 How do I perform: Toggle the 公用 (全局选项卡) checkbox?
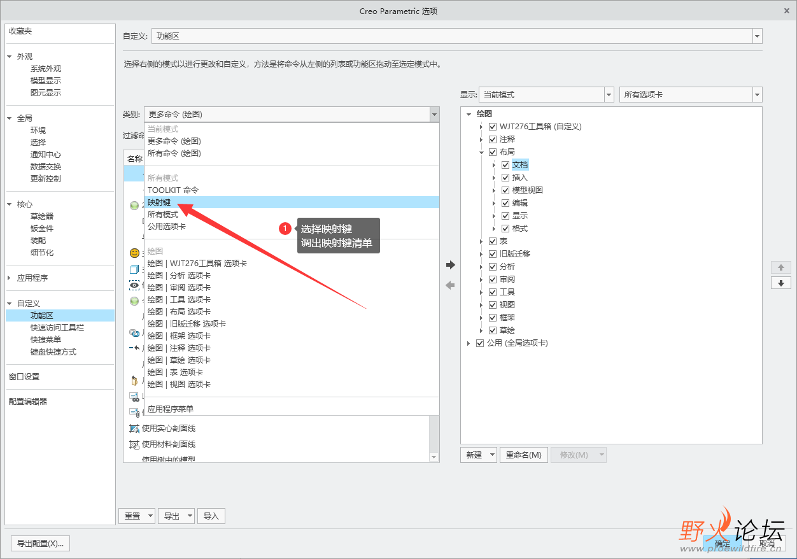point(480,343)
